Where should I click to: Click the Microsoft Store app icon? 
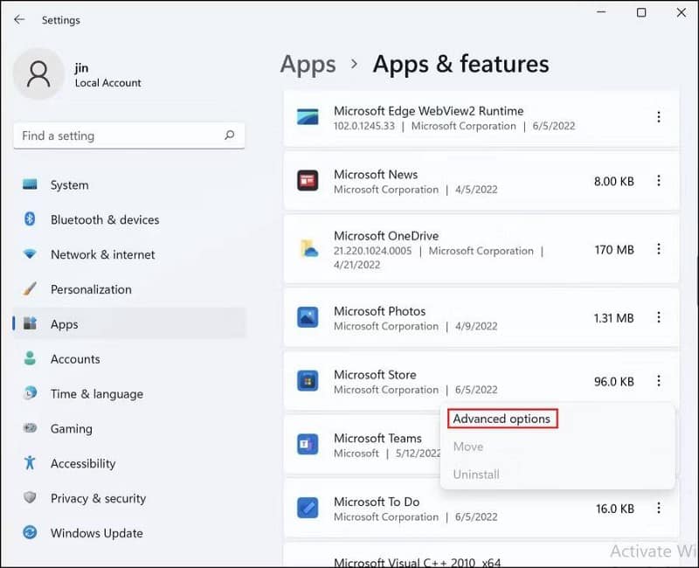308,381
